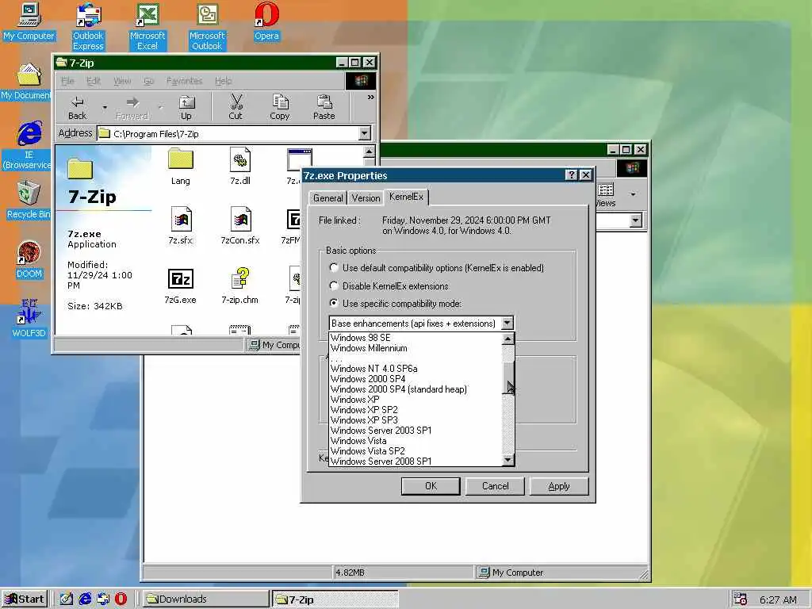Open Back button history dropdown arrow
Viewport: 812px width, 609px height.
105,108
